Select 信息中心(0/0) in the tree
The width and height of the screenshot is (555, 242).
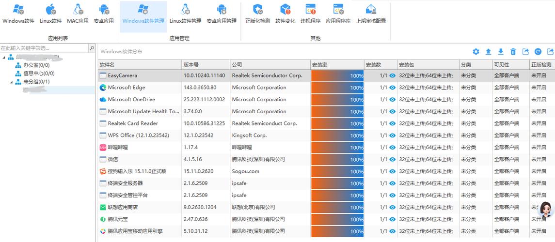[x=39, y=74]
